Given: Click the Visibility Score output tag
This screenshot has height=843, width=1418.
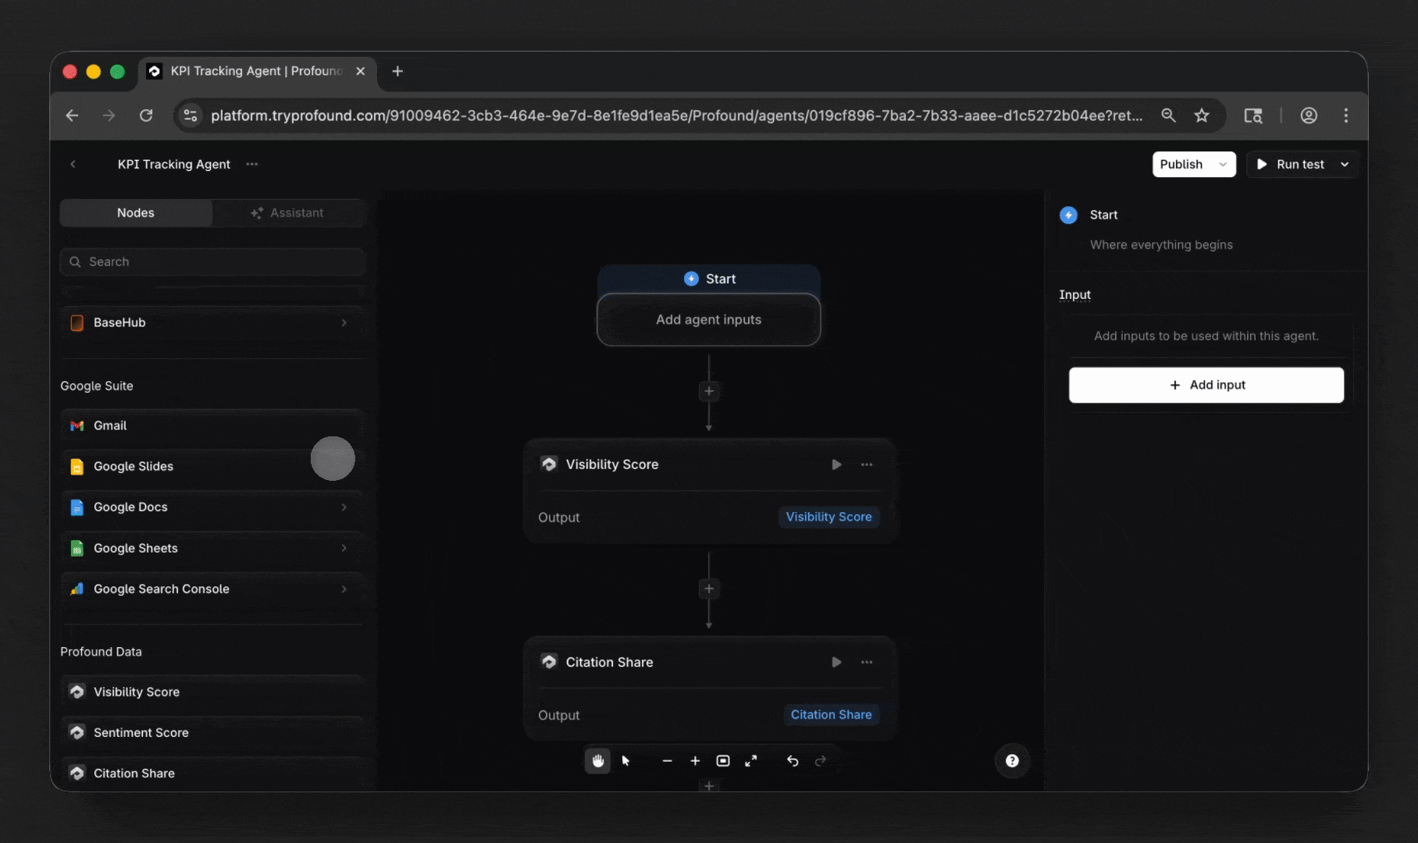Looking at the screenshot, I should coord(828,517).
